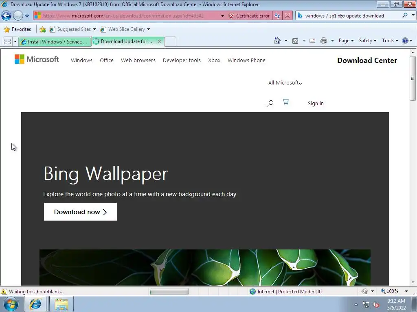Click the Sign in link
The image size is (417, 312).
click(x=316, y=104)
